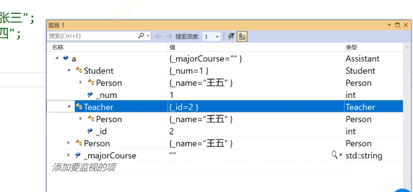413x192 pixels.
Task: Open the search options dropdown arrow
Action: tap(148, 36)
